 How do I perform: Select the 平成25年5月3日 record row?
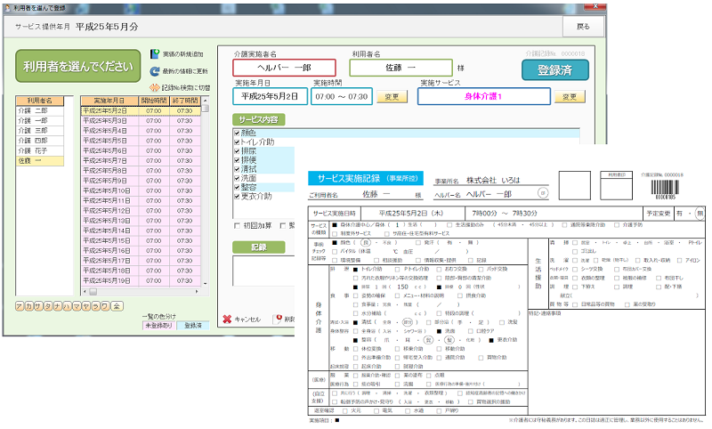141,121
